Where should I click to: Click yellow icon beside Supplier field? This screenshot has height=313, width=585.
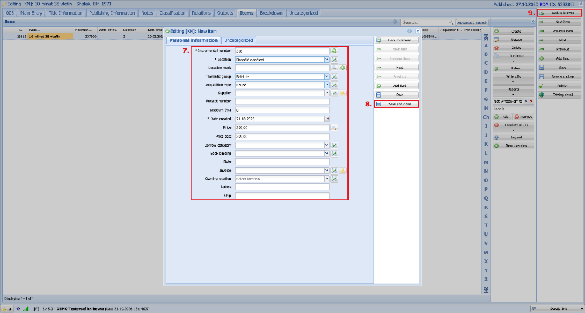[343, 93]
